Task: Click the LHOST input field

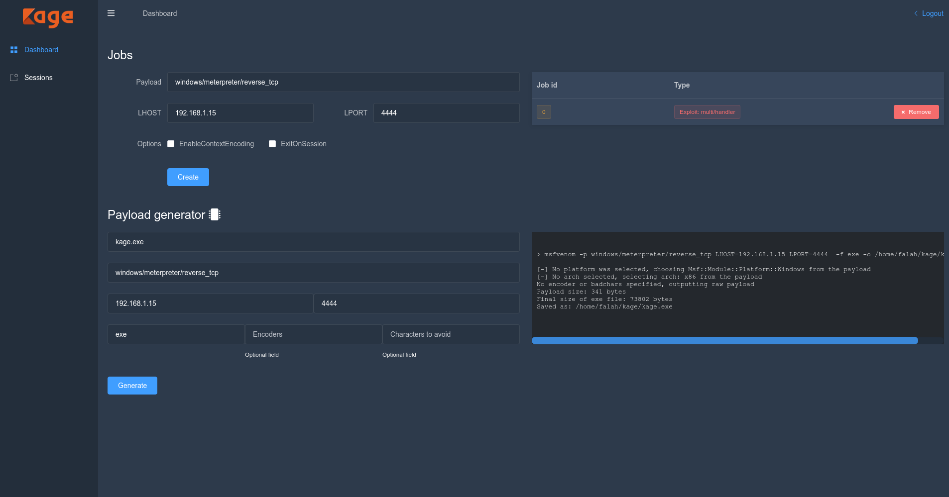Action: tap(240, 113)
